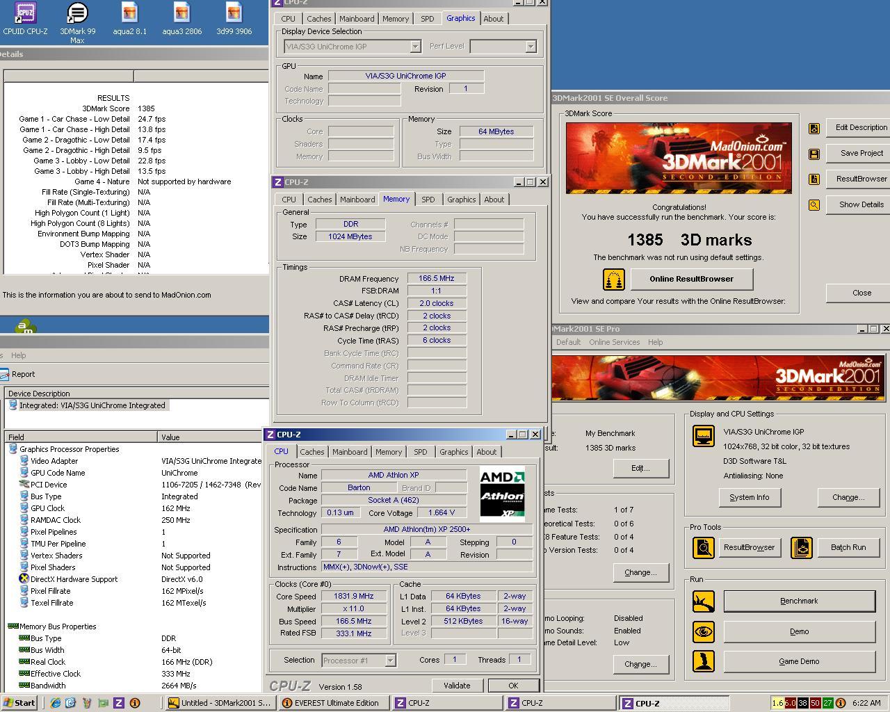Click the Online ResultBrowser button
Screen dimensions: 890x712
[x=692, y=279]
